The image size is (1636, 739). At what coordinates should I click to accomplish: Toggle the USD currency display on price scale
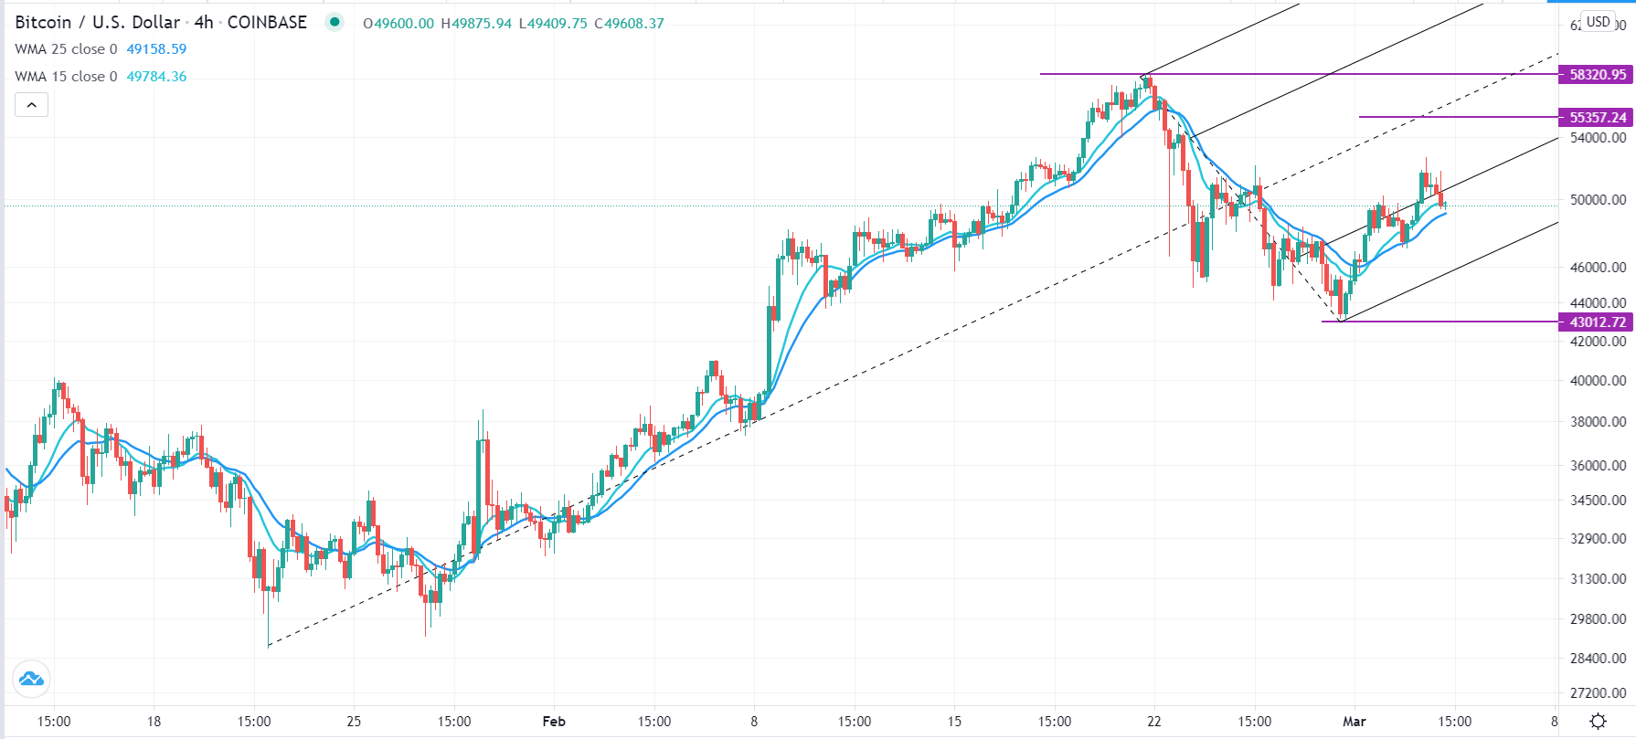pos(1598,20)
